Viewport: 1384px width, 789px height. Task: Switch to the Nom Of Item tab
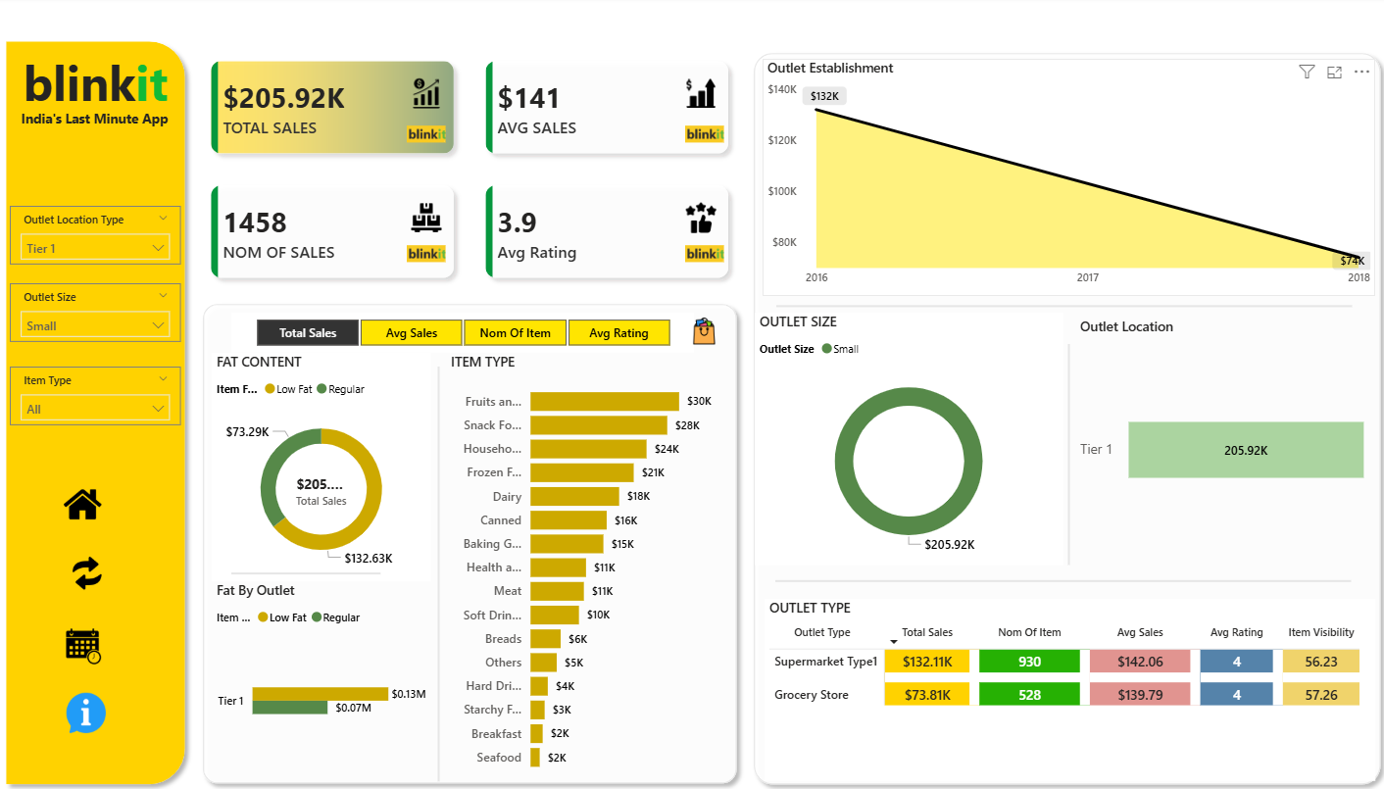(x=516, y=332)
